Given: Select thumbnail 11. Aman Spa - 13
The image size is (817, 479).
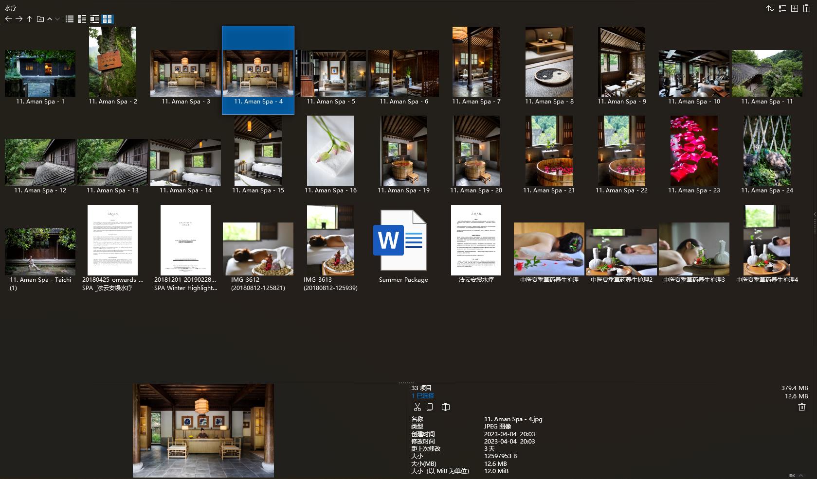Looking at the screenshot, I should (x=112, y=162).
